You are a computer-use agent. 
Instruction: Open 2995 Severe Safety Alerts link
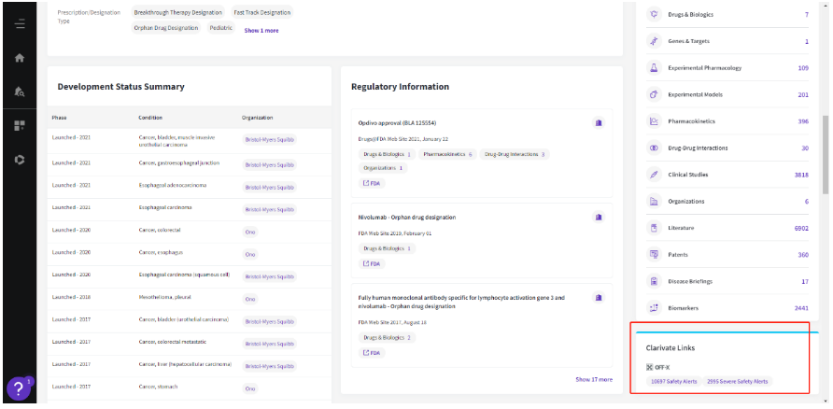tap(738, 381)
